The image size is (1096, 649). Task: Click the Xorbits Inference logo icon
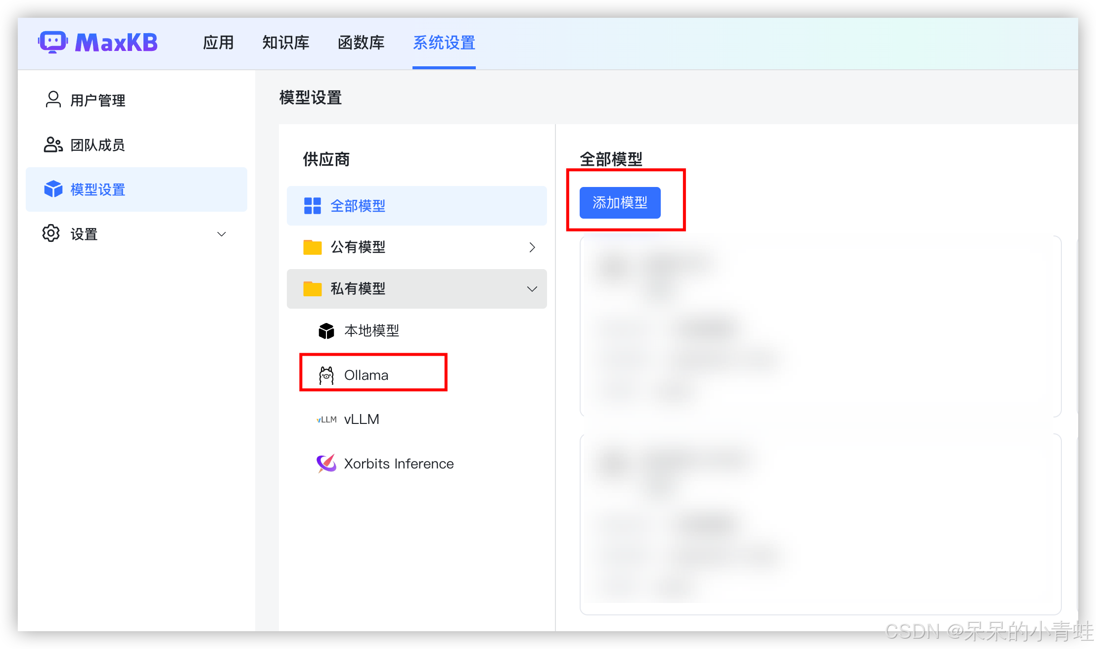coord(326,464)
